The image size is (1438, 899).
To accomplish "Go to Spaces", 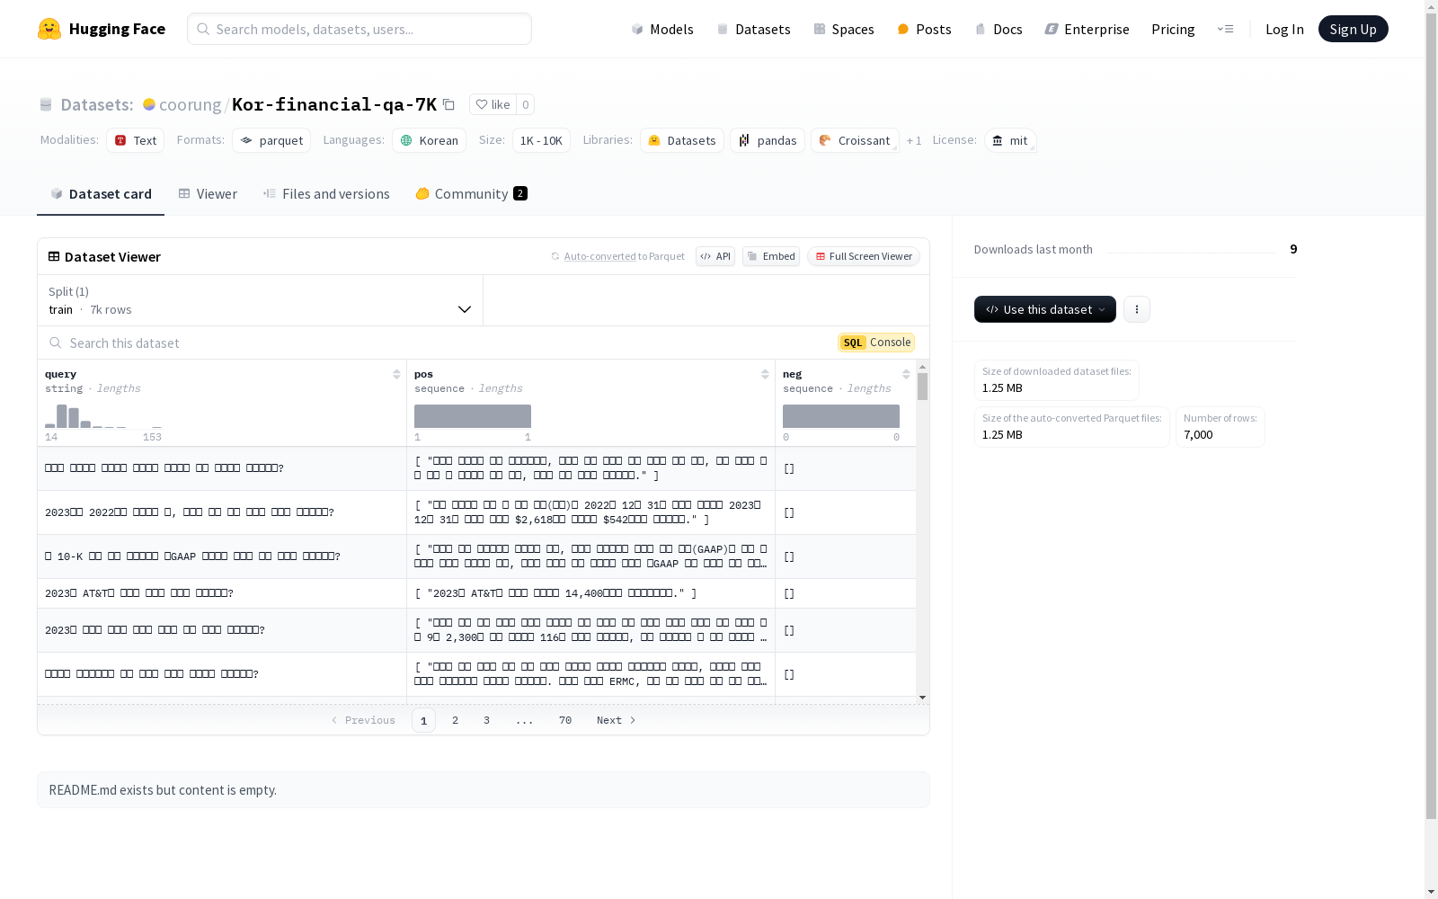I will pos(844,29).
